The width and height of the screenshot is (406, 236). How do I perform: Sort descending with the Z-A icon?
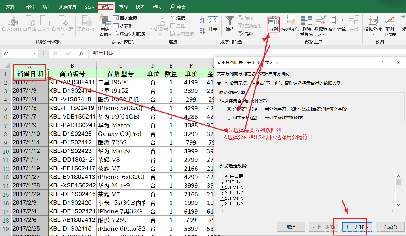202,30
